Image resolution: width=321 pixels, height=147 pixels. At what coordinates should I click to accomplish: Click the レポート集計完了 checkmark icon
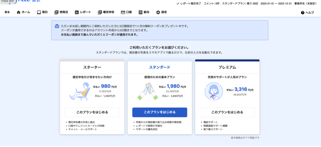point(178,3)
